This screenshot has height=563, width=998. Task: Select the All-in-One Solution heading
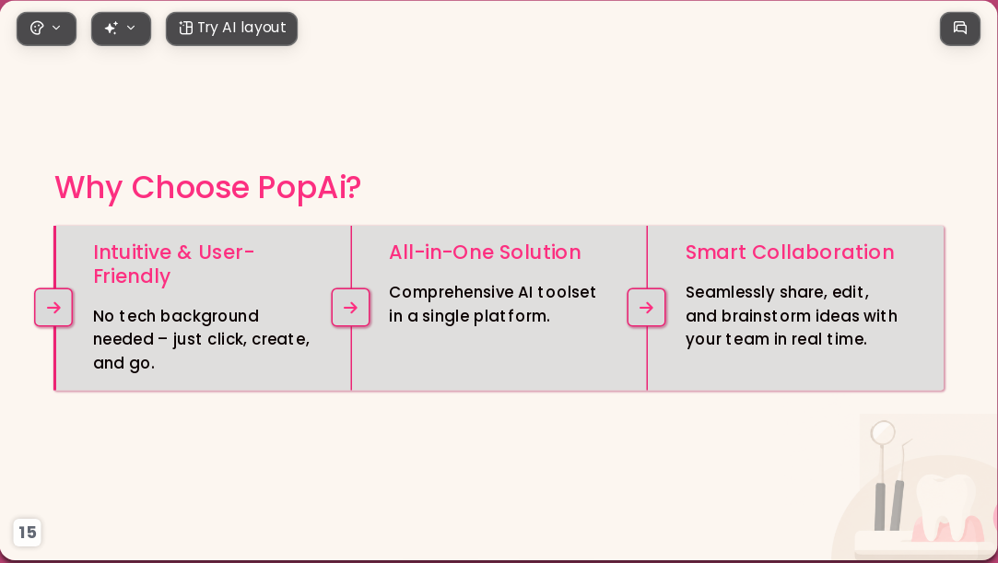485,252
